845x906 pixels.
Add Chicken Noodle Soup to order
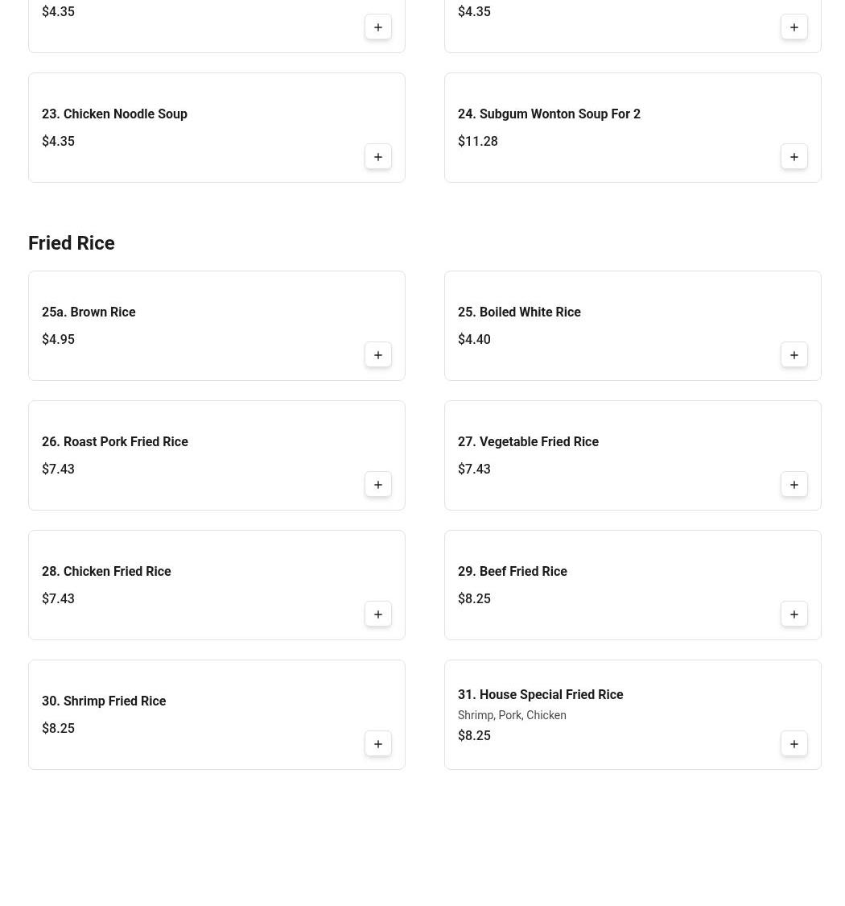[x=378, y=157]
